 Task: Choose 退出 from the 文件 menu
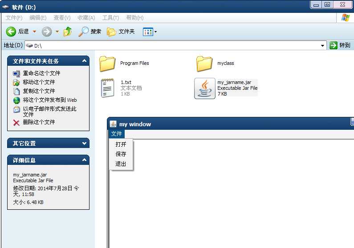tap(121, 164)
